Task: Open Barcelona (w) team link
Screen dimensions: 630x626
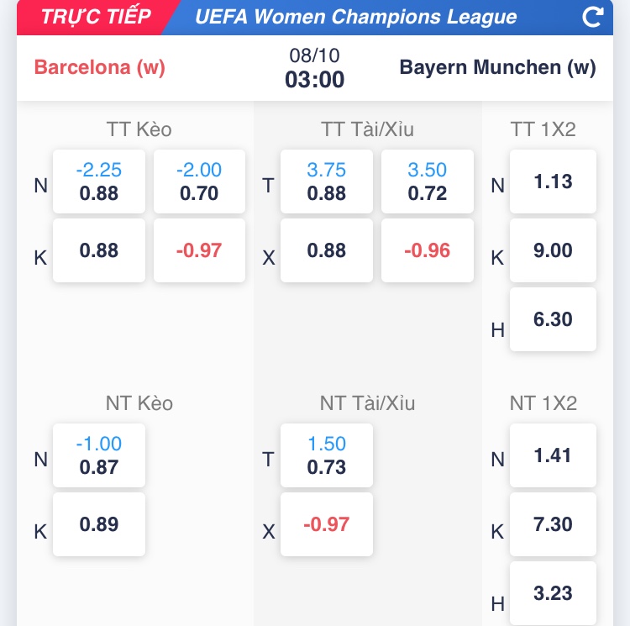Action: point(100,68)
